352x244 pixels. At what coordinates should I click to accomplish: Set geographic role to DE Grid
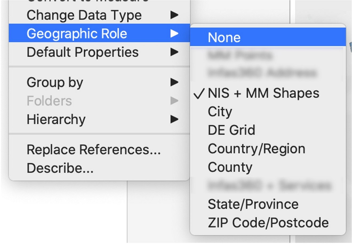click(231, 130)
